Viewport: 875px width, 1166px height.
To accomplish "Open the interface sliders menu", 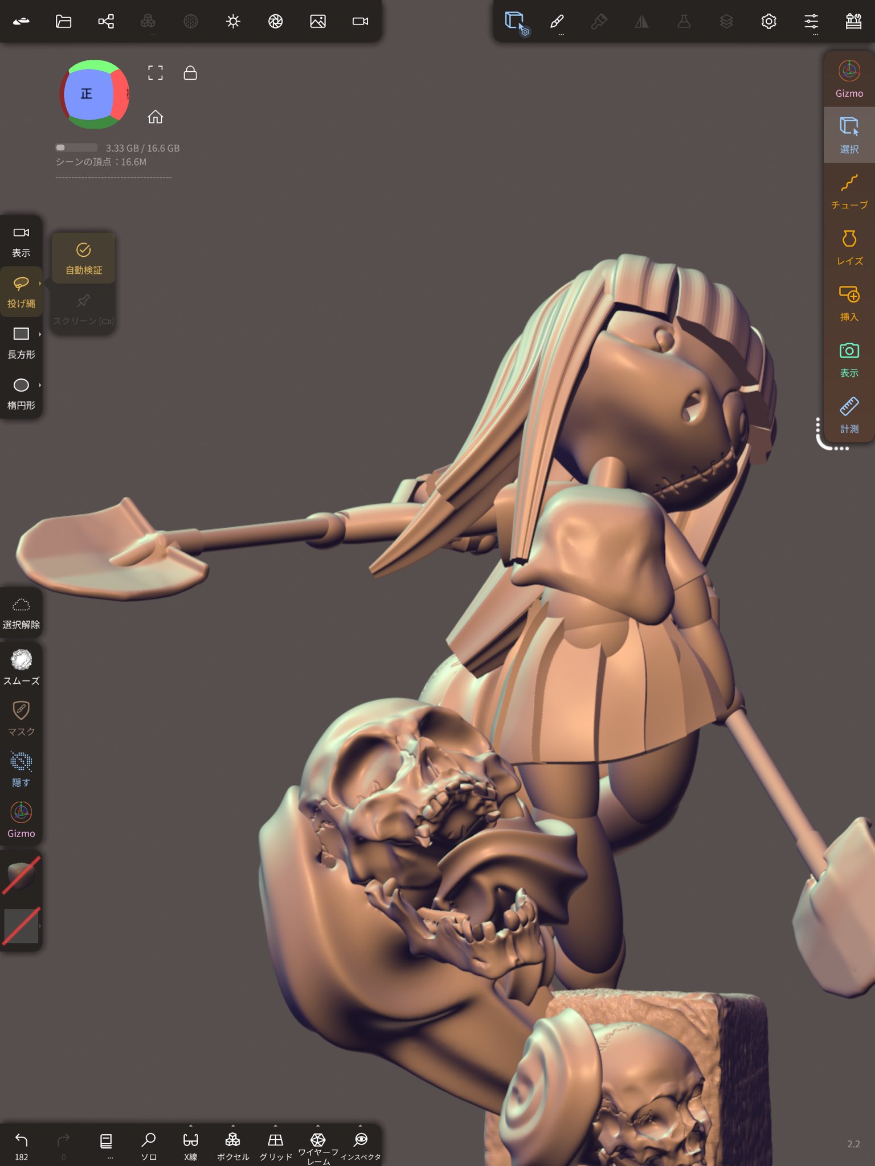I will (x=811, y=23).
